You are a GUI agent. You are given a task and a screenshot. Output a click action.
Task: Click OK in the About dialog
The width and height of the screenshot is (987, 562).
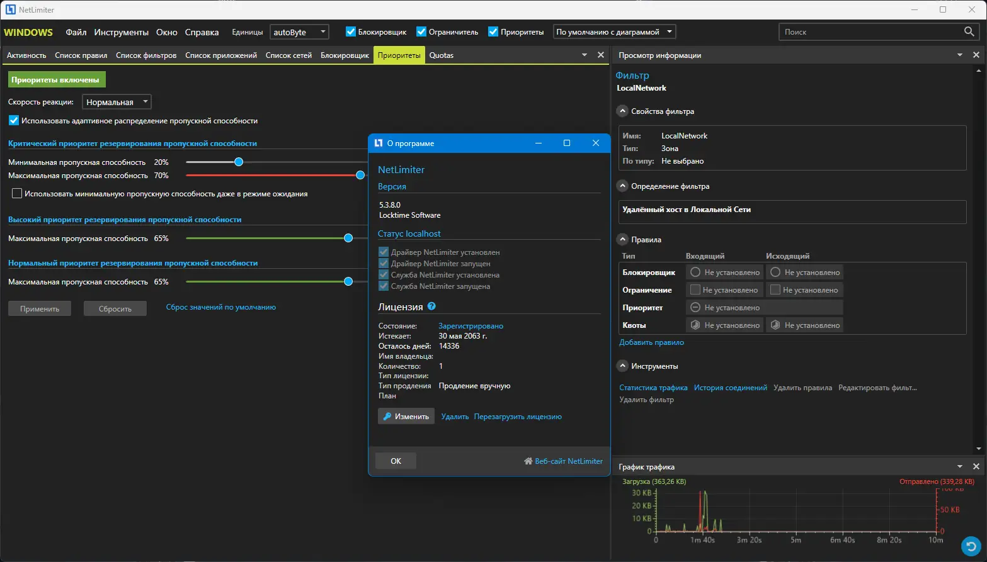point(396,461)
